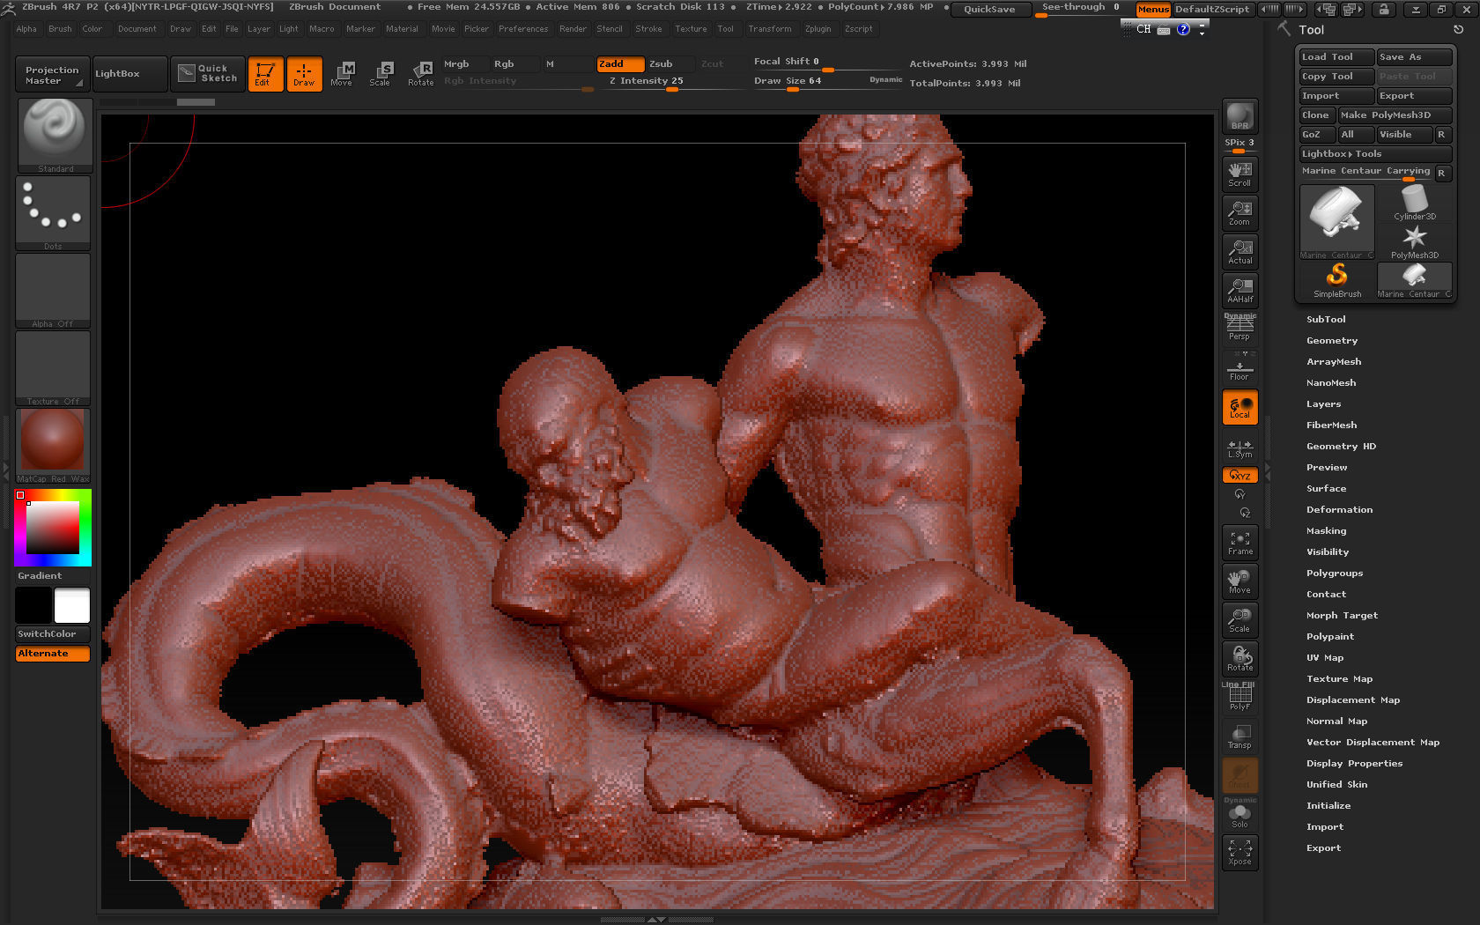This screenshot has width=1480, height=925.
Task: Toggle the Alternate button
Action: (x=53, y=654)
